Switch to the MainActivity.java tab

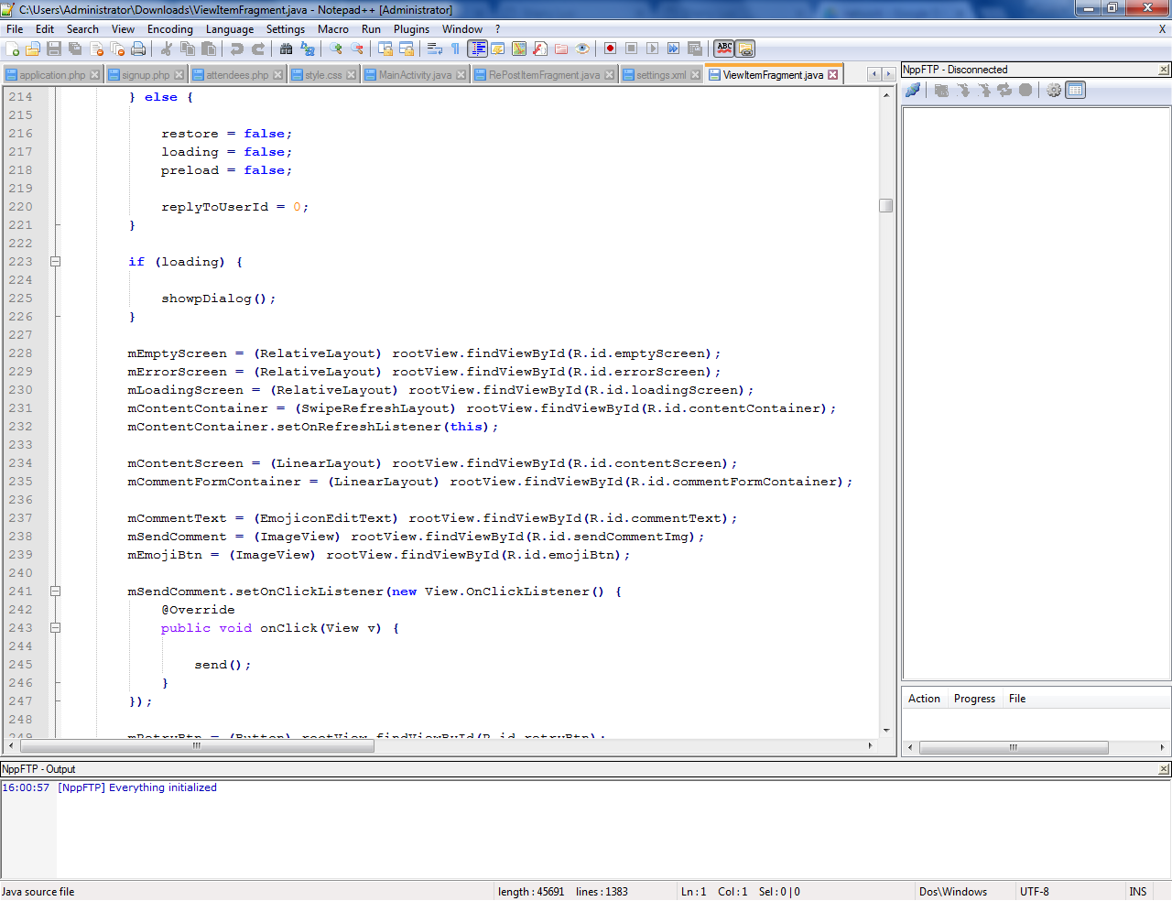415,75
